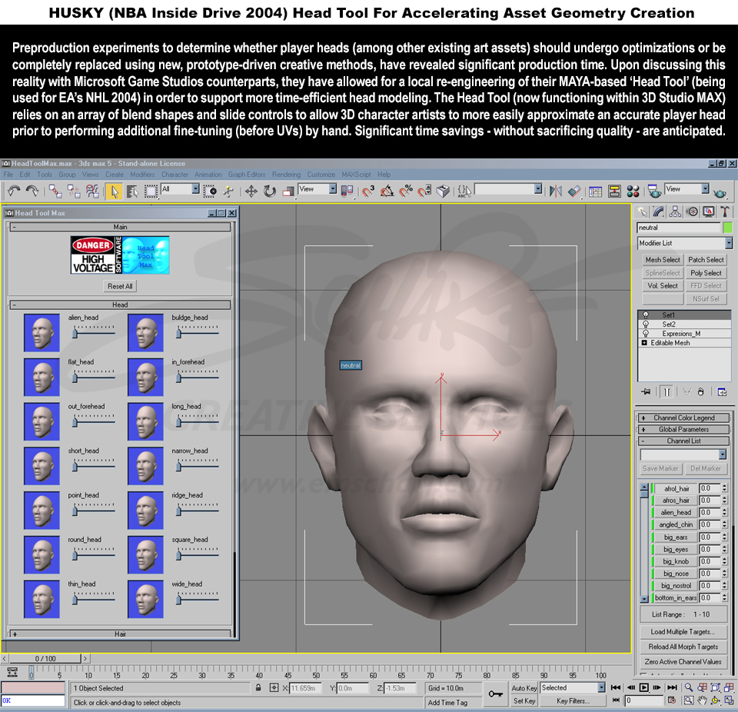Open the channel marker dropdown

(x=723, y=454)
